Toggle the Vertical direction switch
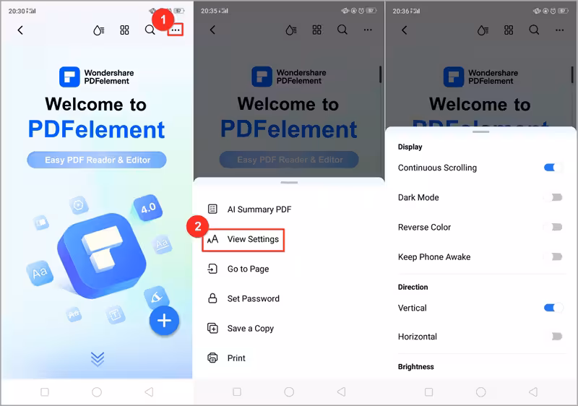The height and width of the screenshot is (406, 578). 553,308
